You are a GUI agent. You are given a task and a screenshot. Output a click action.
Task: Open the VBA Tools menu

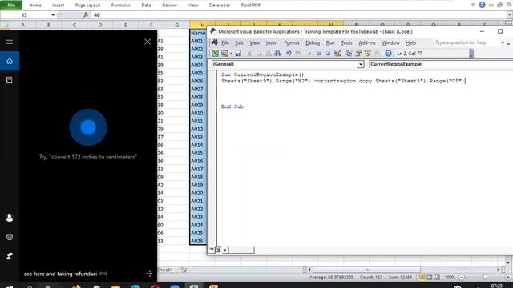346,42
